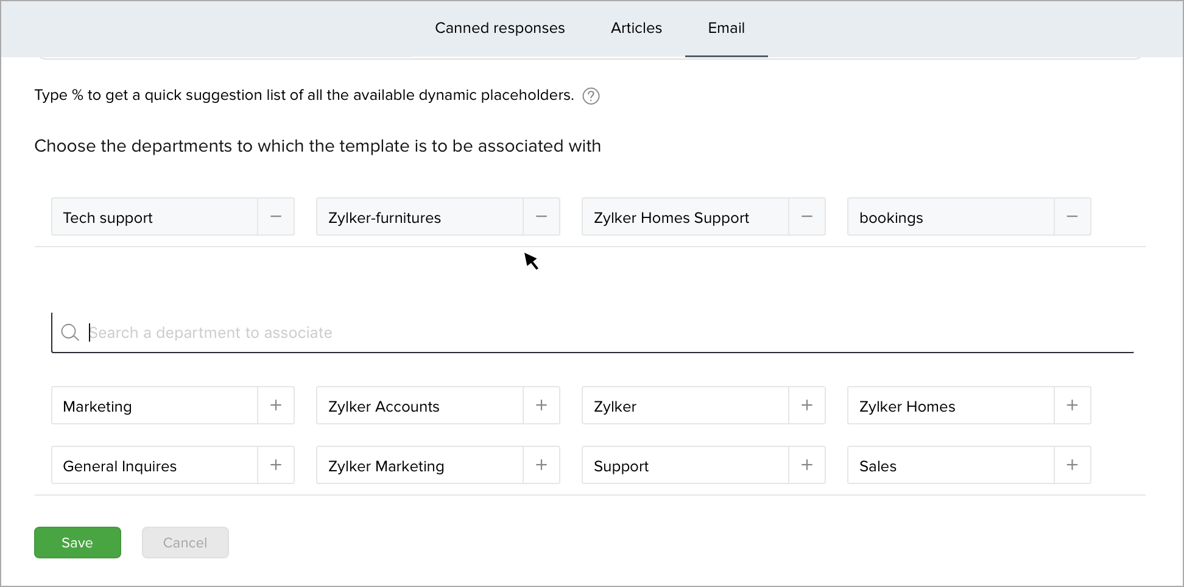Select the Email tab
This screenshot has width=1184, height=587.
click(x=726, y=28)
